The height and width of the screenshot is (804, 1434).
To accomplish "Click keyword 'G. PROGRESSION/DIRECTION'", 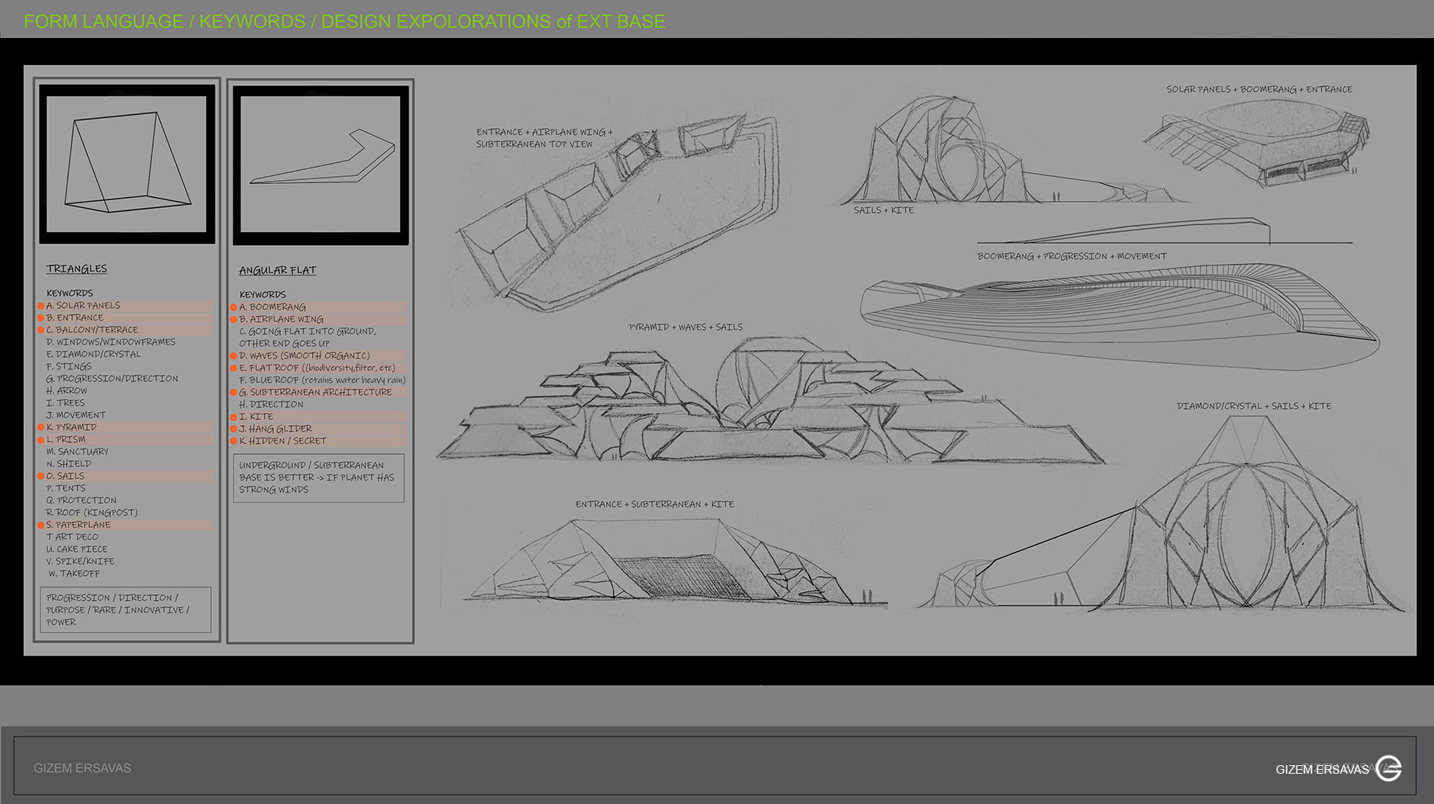I will (112, 379).
